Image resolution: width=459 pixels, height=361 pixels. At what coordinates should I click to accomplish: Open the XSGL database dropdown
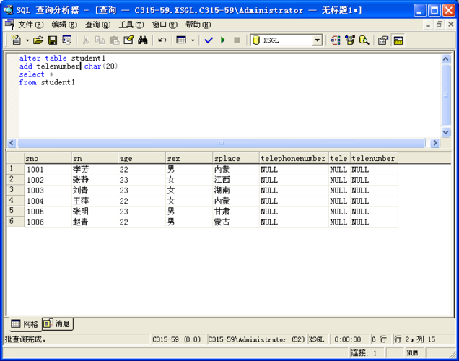click(x=318, y=40)
